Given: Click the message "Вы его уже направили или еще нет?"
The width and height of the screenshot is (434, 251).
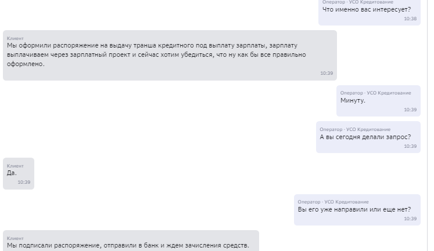Looking at the screenshot, I should point(354,210).
